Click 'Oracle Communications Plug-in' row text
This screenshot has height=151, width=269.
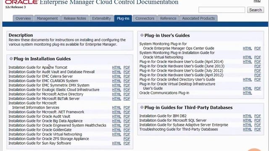coord(164,93)
